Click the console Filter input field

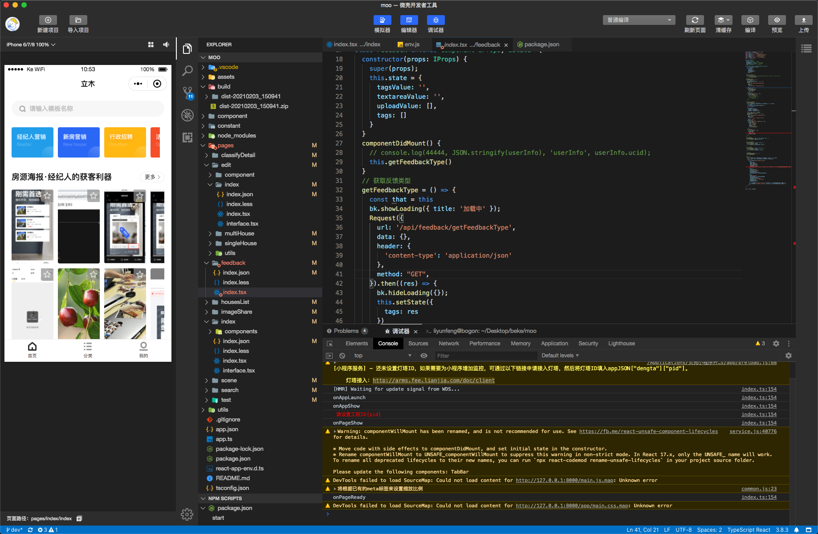485,356
